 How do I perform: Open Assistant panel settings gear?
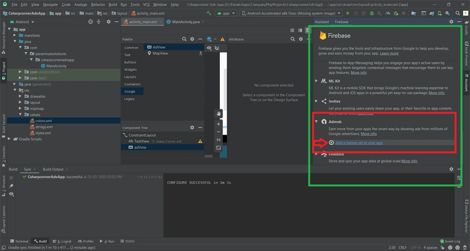452,22
